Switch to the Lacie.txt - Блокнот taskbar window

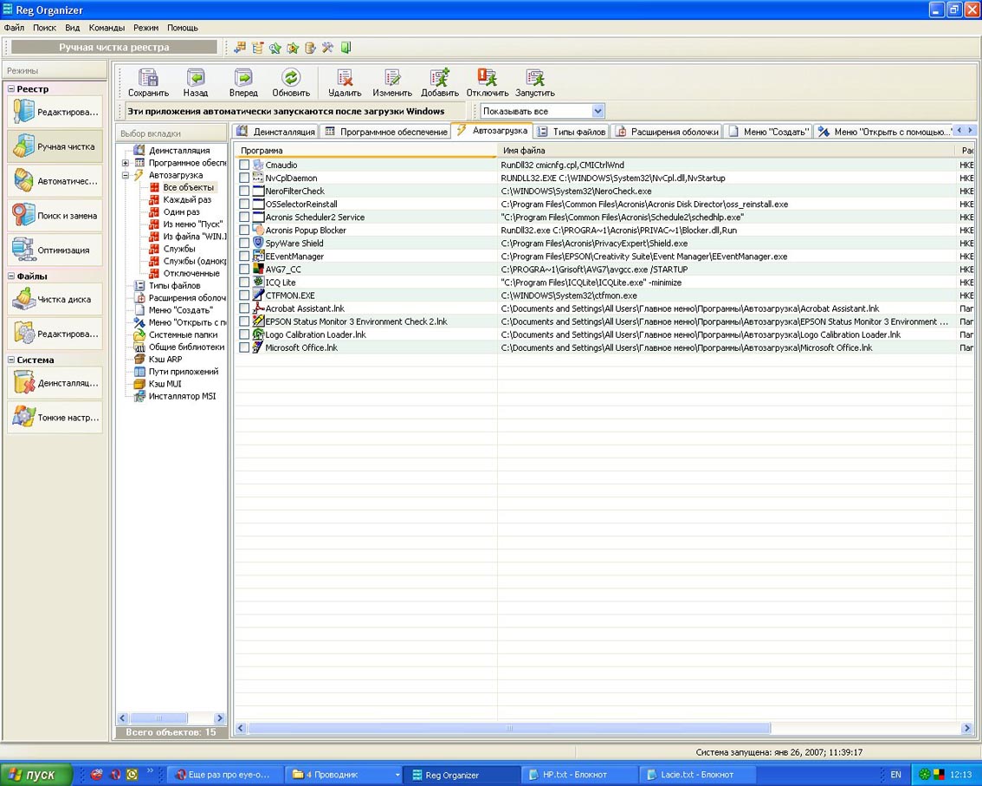[x=696, y=775]
